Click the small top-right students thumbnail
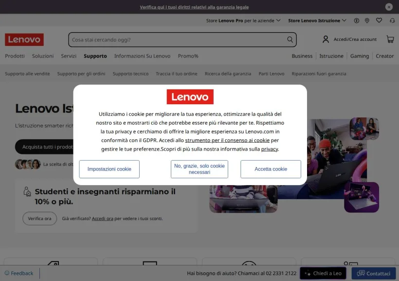The width and height of the screenshot is (399, 281). click(364, 129)
